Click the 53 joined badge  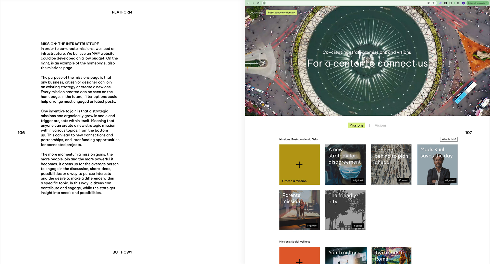(x=403, y=180)
